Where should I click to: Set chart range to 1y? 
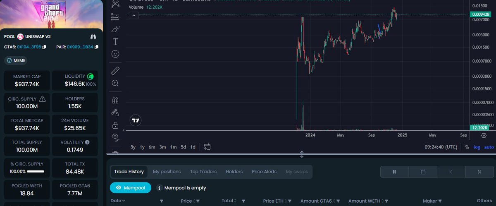pyautogui.click(x=142, y=147)
